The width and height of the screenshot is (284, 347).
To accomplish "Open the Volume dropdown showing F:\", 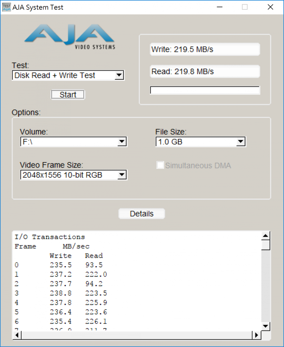I will [x=122, y=142].
